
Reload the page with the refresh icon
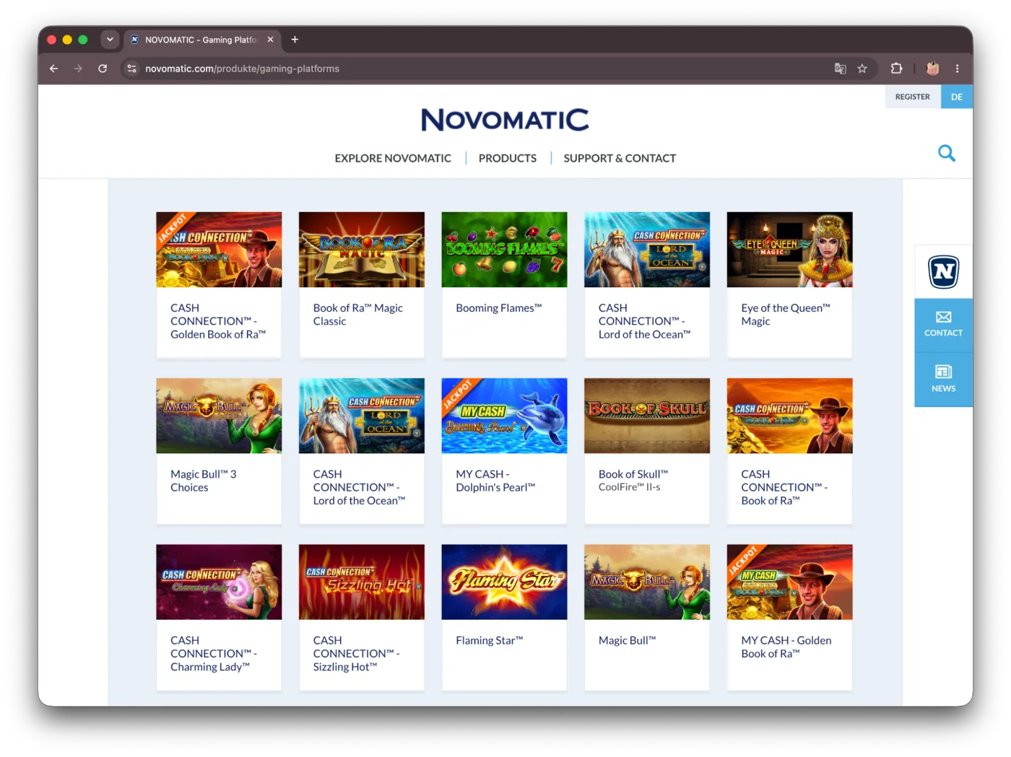click(x=103, y=69)
